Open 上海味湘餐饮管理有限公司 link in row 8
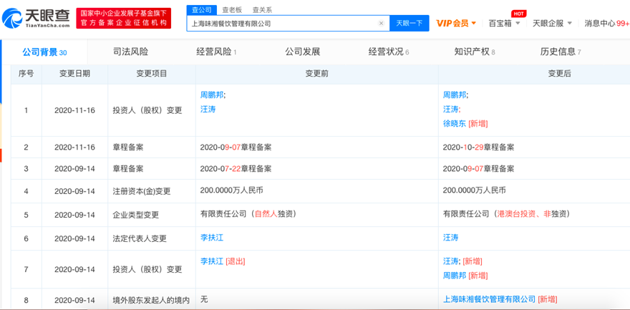This screenshot has height=310, width=630. pos(489,299)
